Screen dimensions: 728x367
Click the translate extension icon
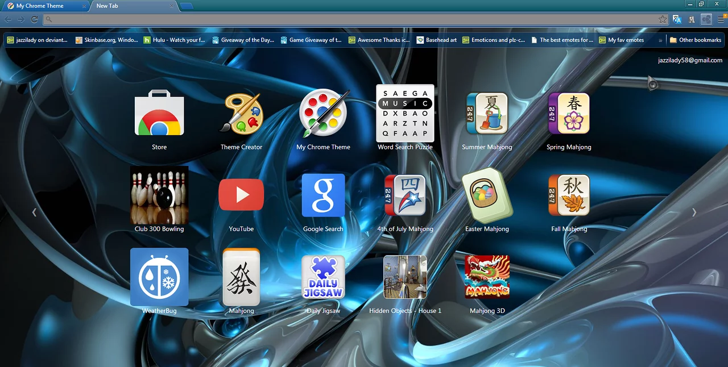click(x=677, y=19)
